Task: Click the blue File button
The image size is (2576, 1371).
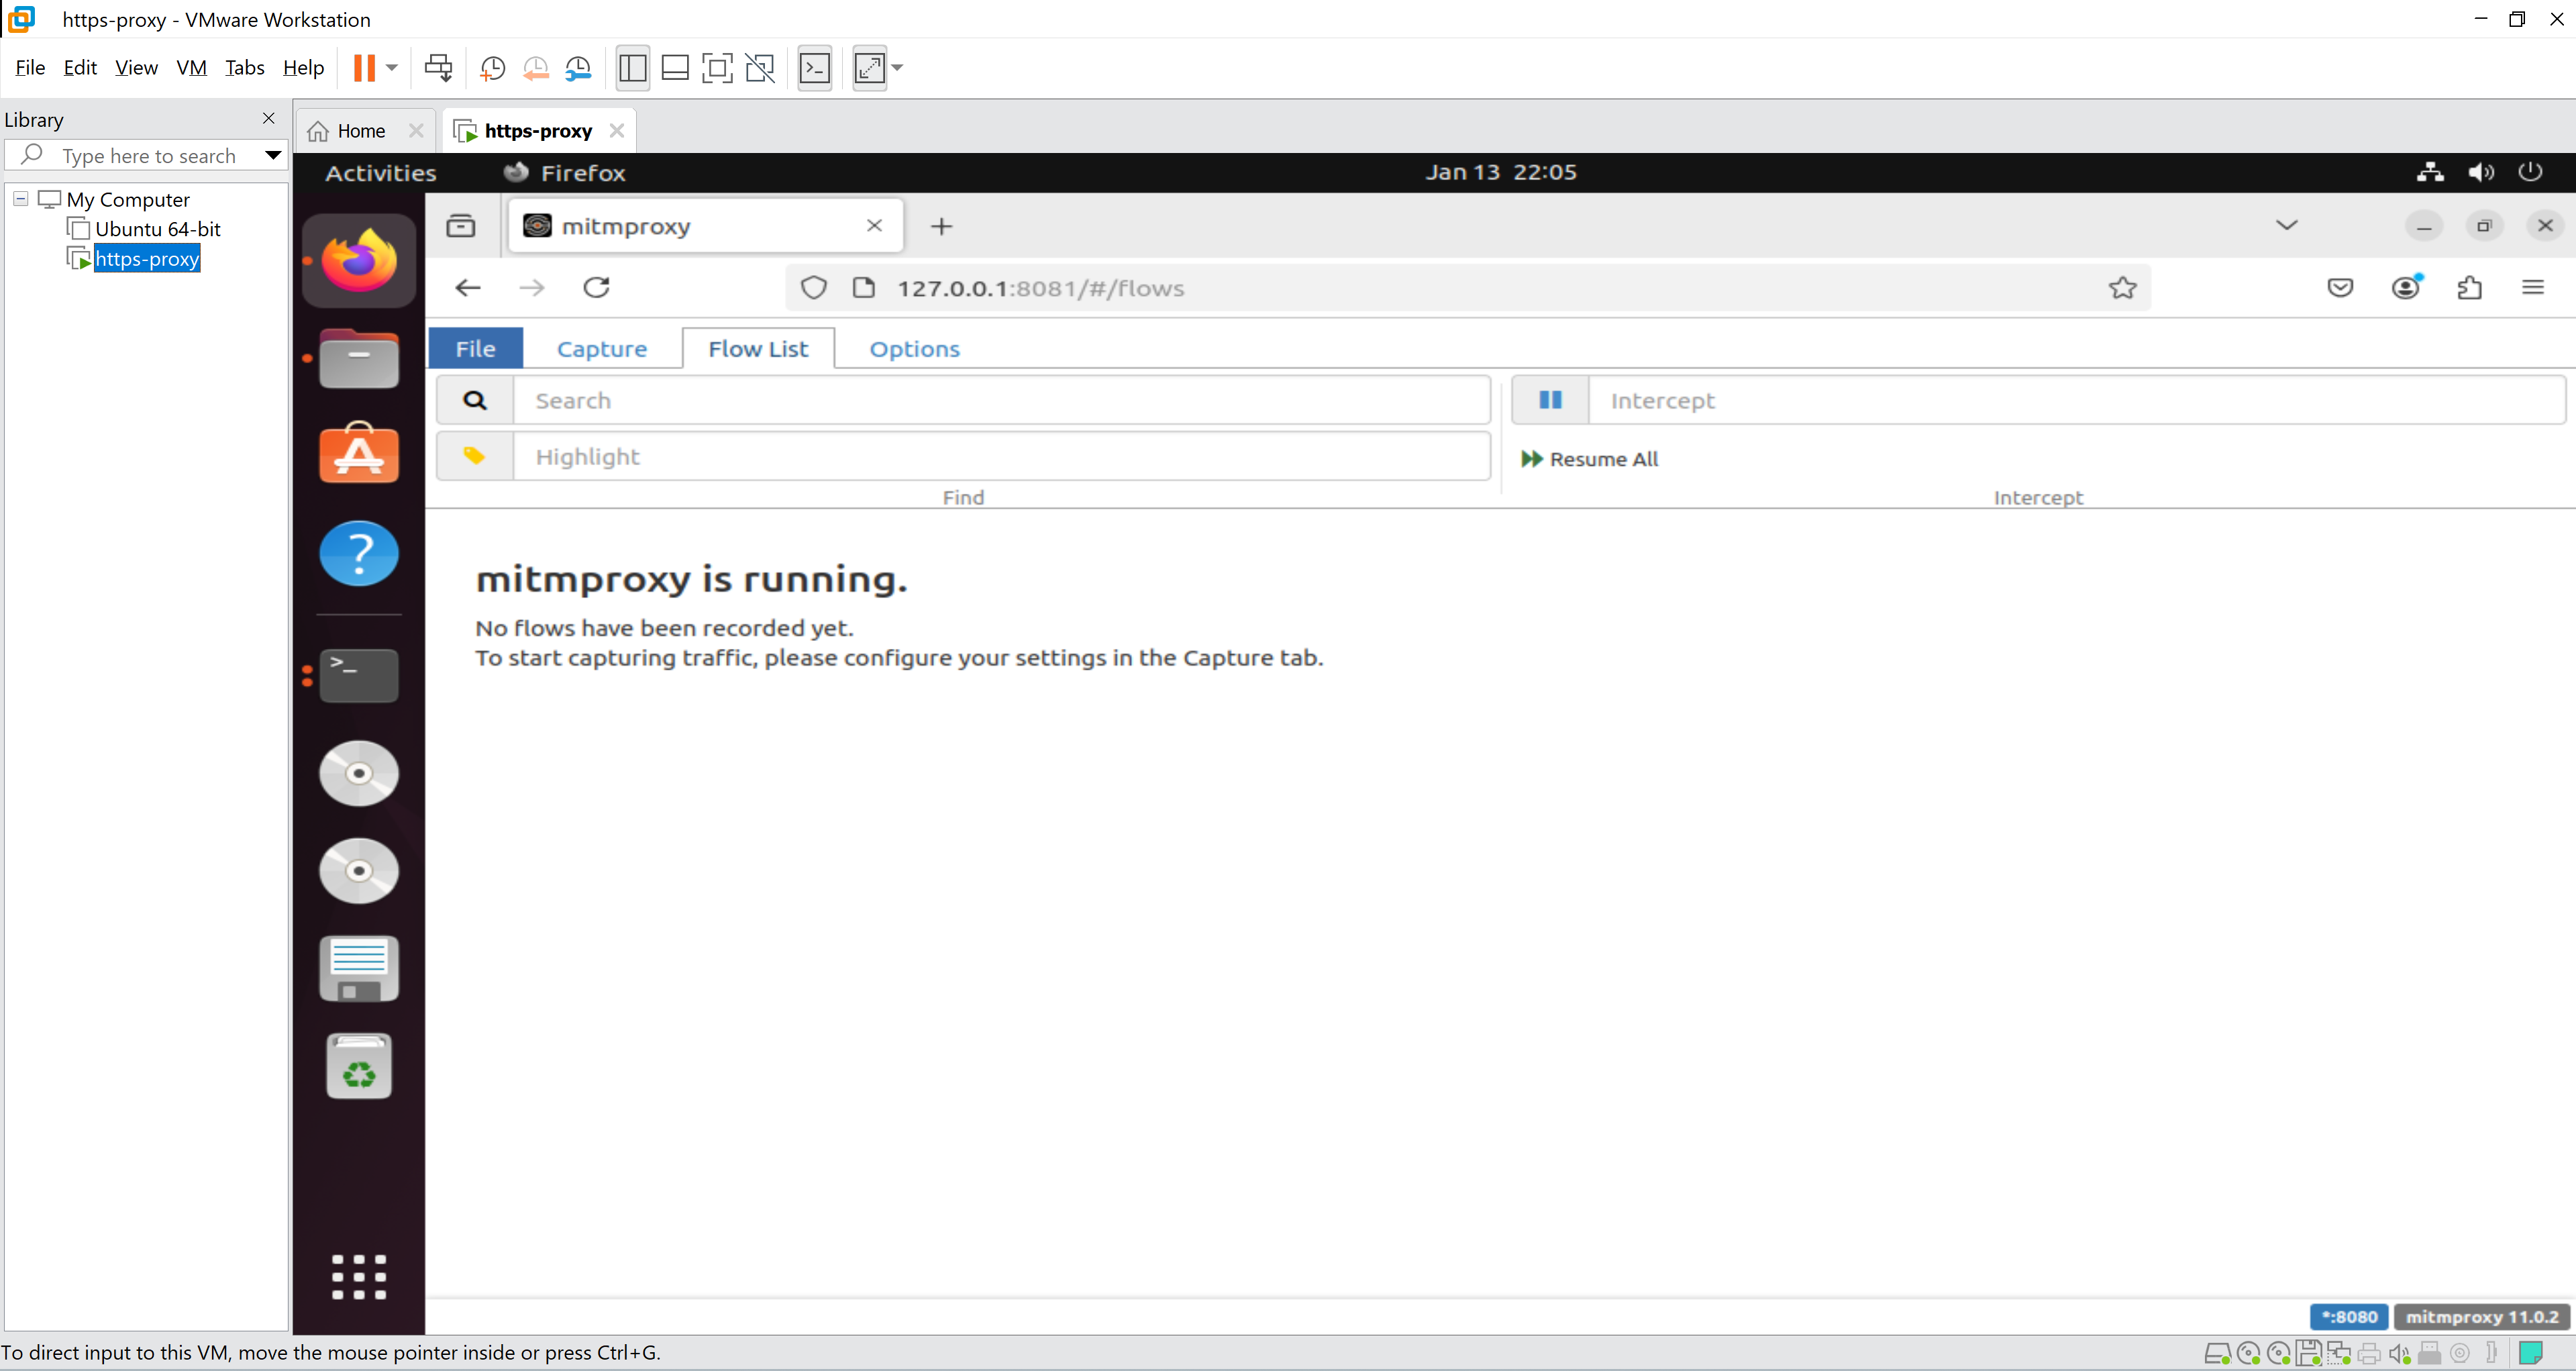Action: 475,349
